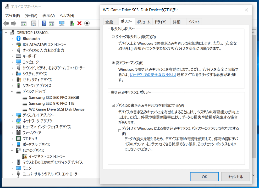This screenshot has width=259, height=188.
Task: Expand the ネットワーク アダプター category
Action: 12,121
